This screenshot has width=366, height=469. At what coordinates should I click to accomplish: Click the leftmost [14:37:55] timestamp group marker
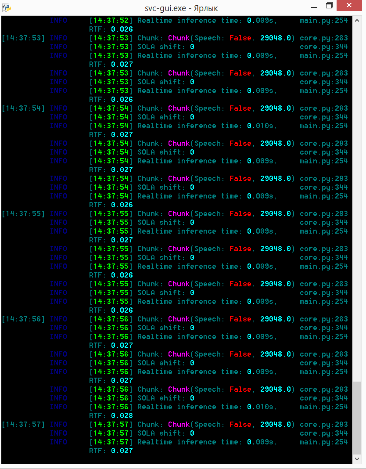pos(24,214)
